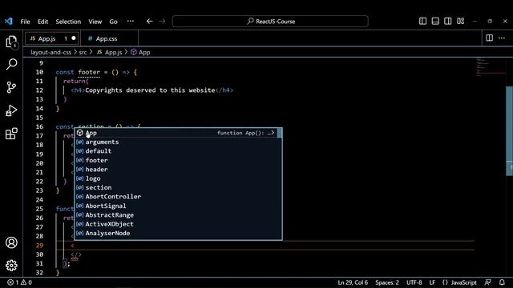This screenshot has height=288, width=513.
Task: Open editor More Actions ellipsis
Action: point(502,38)
